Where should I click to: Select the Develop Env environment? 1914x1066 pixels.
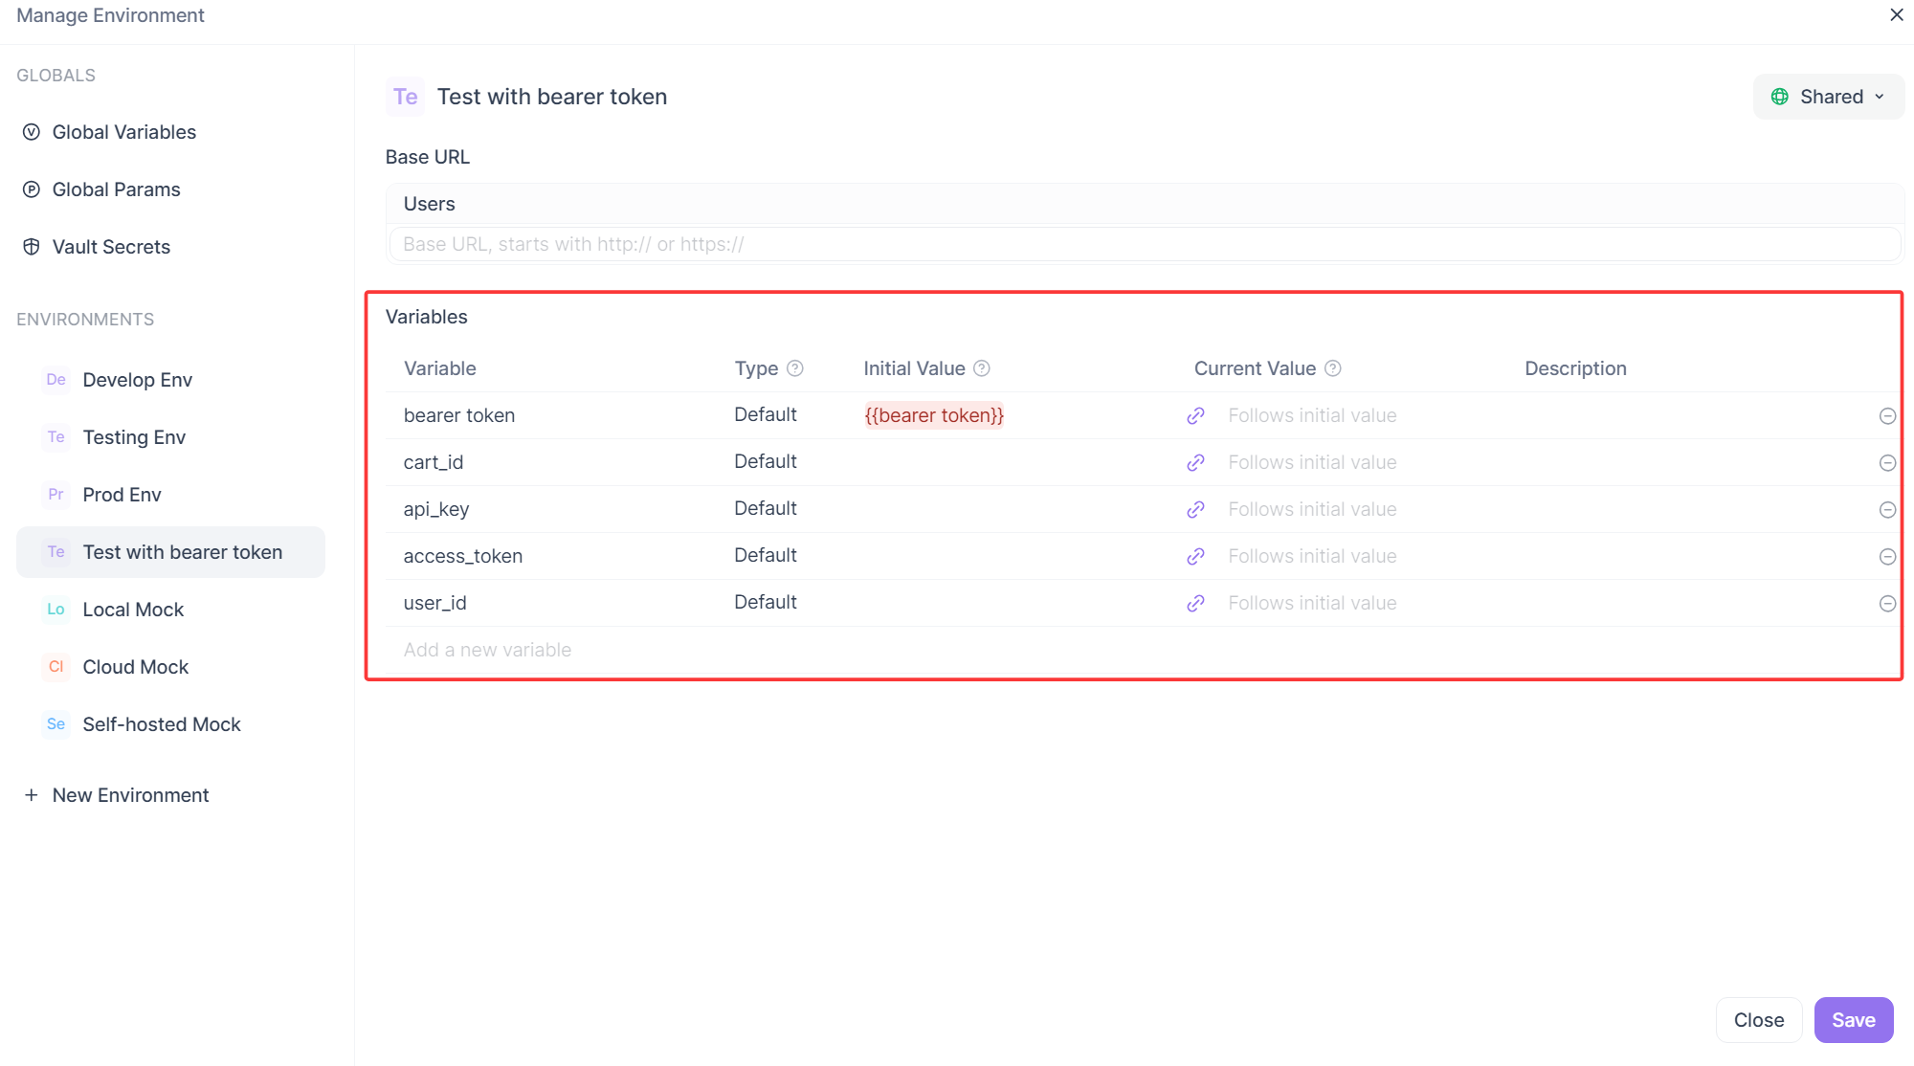pos(137,380)
